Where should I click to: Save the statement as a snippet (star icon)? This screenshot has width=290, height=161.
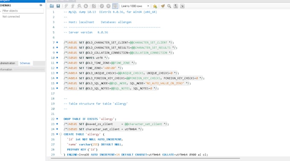click(155, 6)
